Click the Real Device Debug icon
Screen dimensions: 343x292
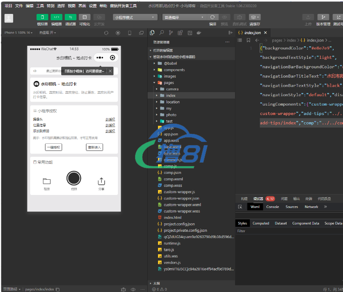(239, 17)
